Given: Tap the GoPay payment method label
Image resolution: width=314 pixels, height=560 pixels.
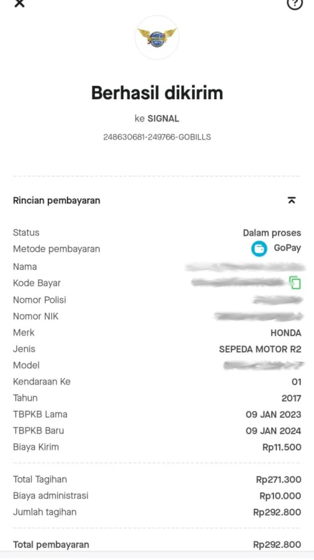Looking at the screenshot, I should [x=288, y=249].
